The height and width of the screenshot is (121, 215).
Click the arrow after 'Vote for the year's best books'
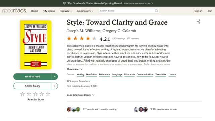pyautogui.click(x=152, y=3)
